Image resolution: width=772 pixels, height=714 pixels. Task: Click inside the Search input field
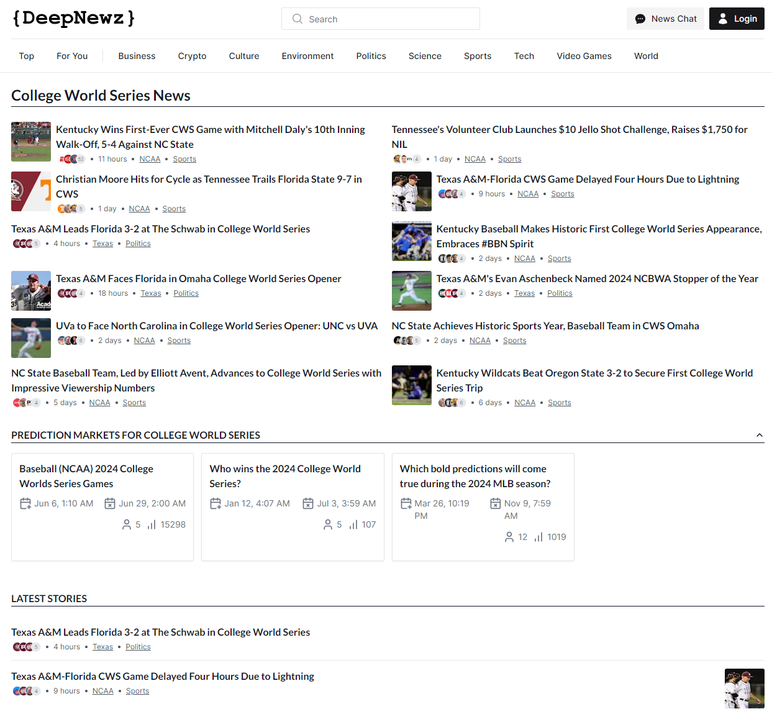tap(381, 19)
